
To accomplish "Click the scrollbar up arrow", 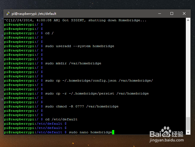I will tap(188, 20).
